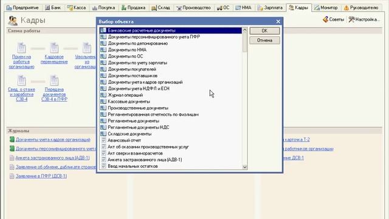Open the Зарплата tab
The image size is (389, 219).
(270, 8)
